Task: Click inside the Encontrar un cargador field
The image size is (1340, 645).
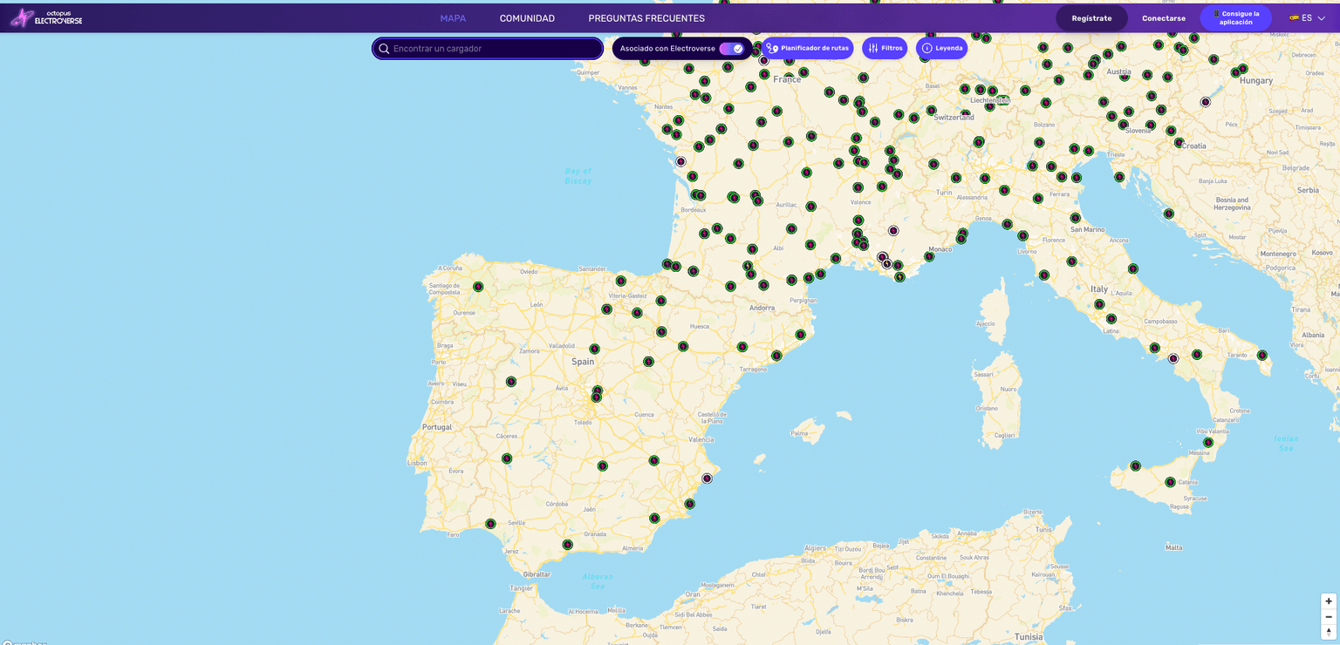Action: [489, 48]
